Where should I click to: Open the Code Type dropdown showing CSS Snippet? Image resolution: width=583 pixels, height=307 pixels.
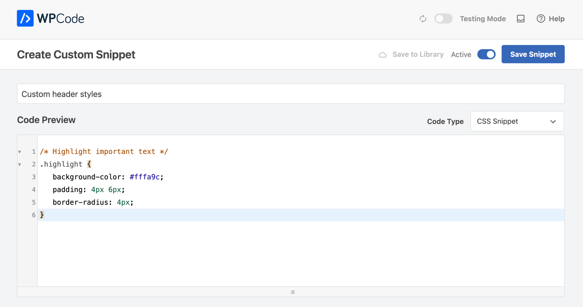tap(517, 121)
